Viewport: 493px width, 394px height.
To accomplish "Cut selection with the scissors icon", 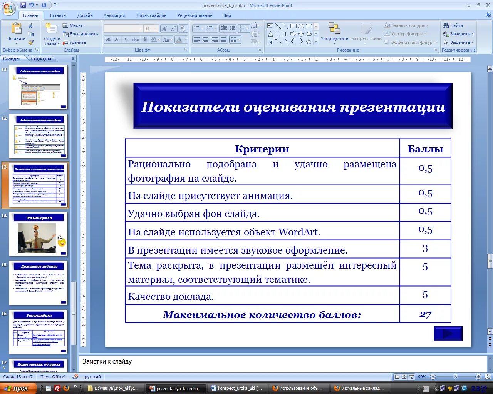I will point(31,25).
